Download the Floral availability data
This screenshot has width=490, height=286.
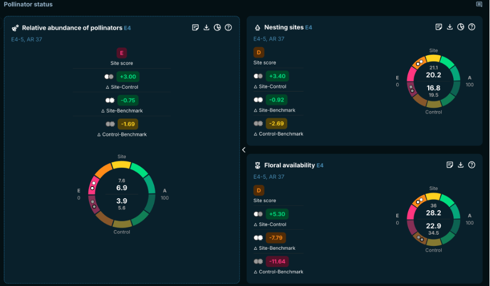point(461,165)
